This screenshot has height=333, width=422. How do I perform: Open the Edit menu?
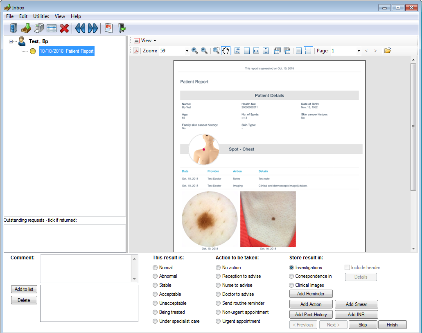[x=23, y=16]
